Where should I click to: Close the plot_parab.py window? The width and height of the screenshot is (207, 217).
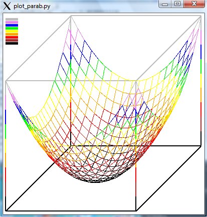click(194, 4)
